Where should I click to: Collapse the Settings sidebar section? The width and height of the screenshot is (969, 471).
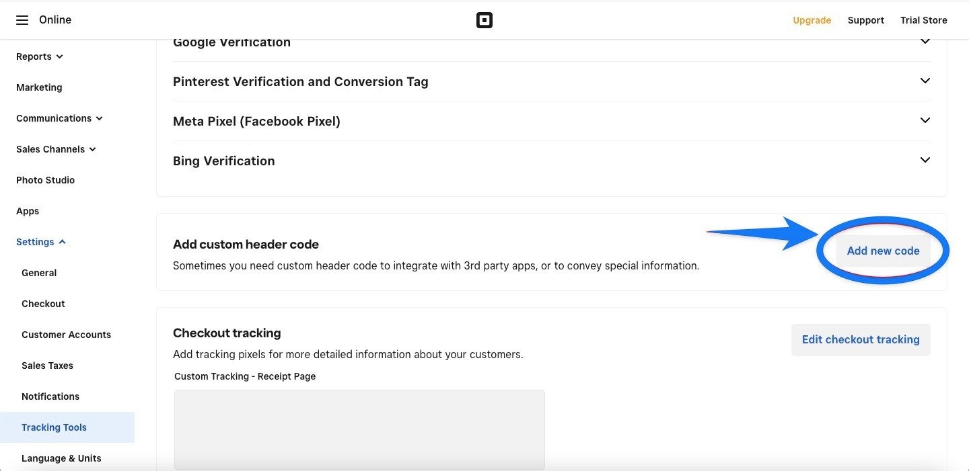41,242
